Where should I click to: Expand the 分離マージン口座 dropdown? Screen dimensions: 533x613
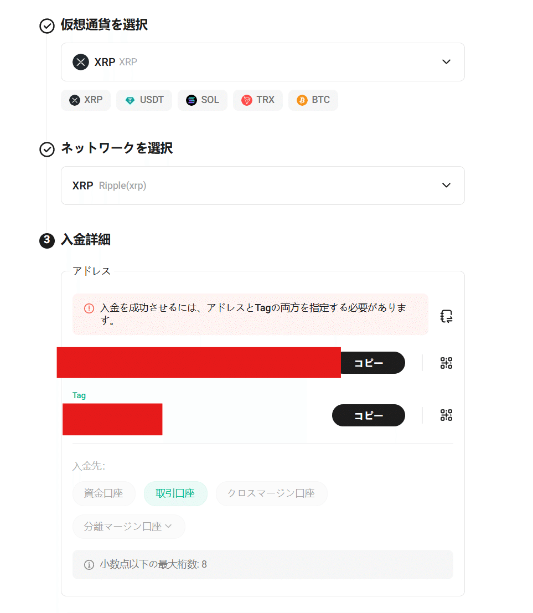pos(128,527)
